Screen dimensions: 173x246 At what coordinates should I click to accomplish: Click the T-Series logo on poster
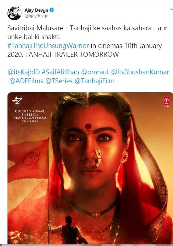click(x=166, y=102)
